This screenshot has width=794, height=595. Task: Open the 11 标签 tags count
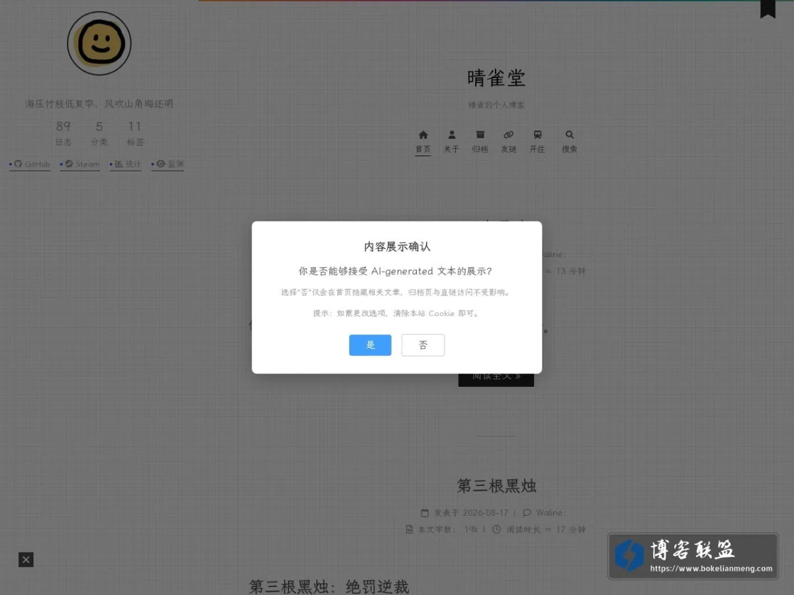[135, 134]
